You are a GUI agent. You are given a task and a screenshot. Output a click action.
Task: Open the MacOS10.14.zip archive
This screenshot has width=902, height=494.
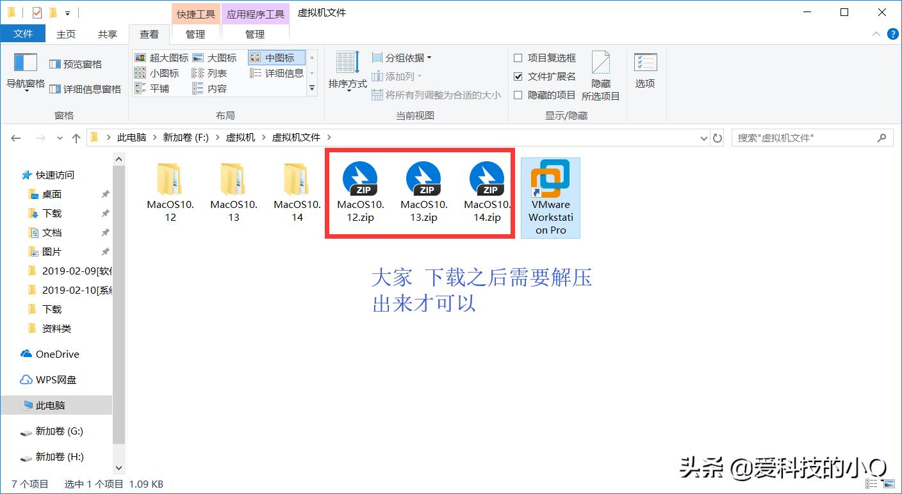487,179
